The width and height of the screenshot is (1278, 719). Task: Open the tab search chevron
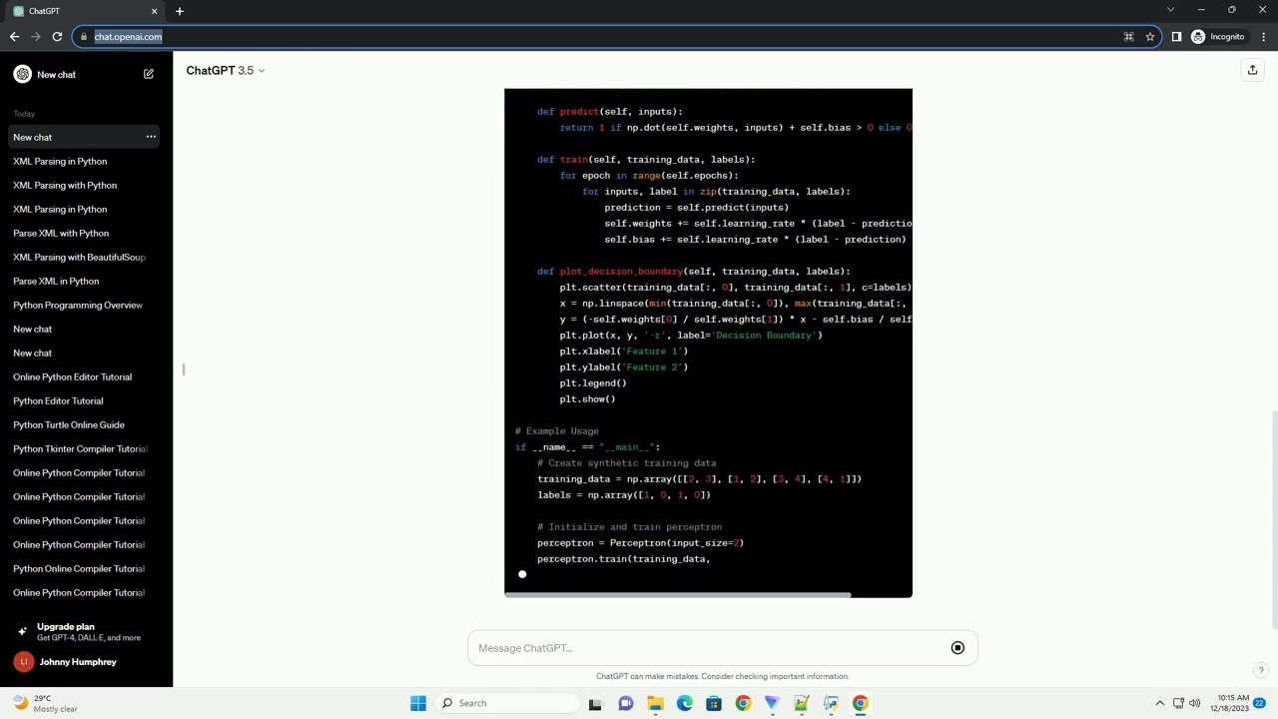click(x=1170, y=10)
